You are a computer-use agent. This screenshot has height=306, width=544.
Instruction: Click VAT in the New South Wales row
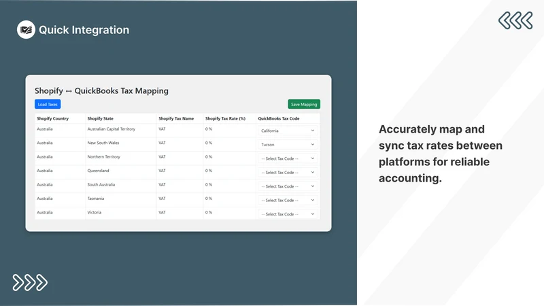(x=162, y=143)
